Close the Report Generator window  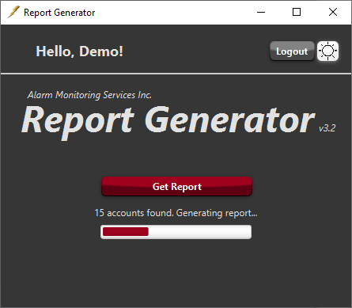pyautogui.click(x=333, y=12)
